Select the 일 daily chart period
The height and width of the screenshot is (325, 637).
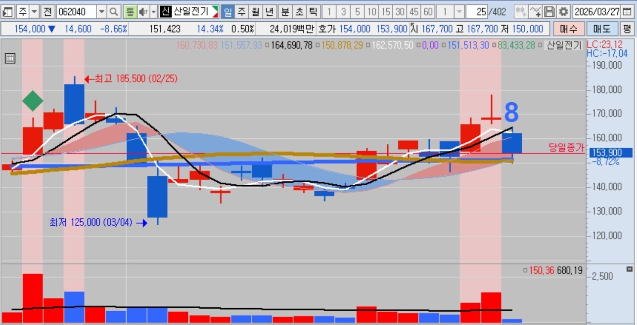[x=227, y=11]
